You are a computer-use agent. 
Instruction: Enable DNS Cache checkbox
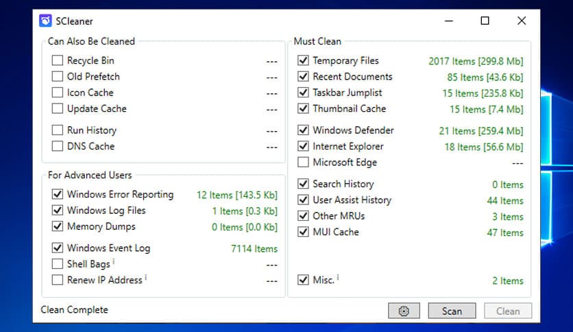click(x=58, y=146)
